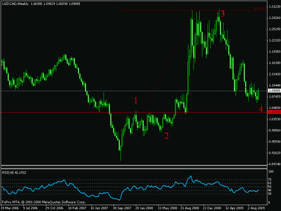Click the USDCAD,Weekly chart title text
The width and height of the screenshot is (281, 211).
pos(15,4)
